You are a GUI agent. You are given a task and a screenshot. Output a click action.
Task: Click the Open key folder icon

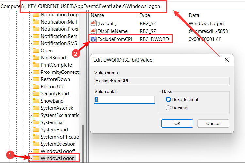(x=36, y=51)
